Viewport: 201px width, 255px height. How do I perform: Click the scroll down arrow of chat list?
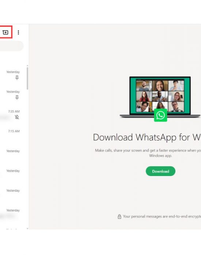(27, 228)
